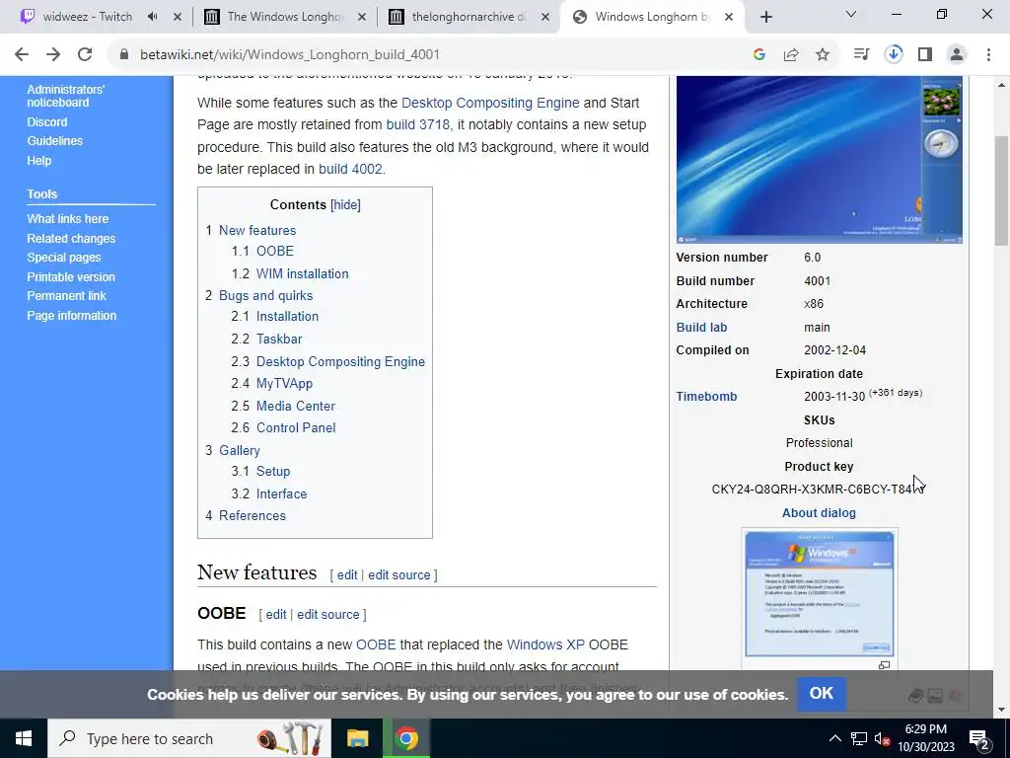Accept cookies with the OK button
Screen dimensions: 1010x758
pos(822,694)
